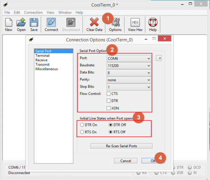Click the New document toolbar icon
210x180 pixels.
tap(9, 22)
